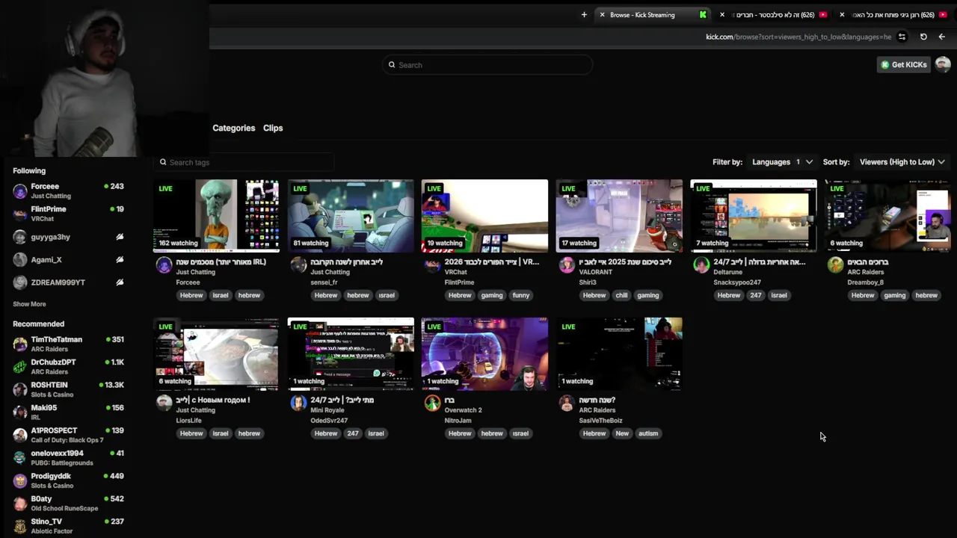957x538 pixels.
Task: Open the Categories tab
Action: pyautogui.click(x=233, y=128)
